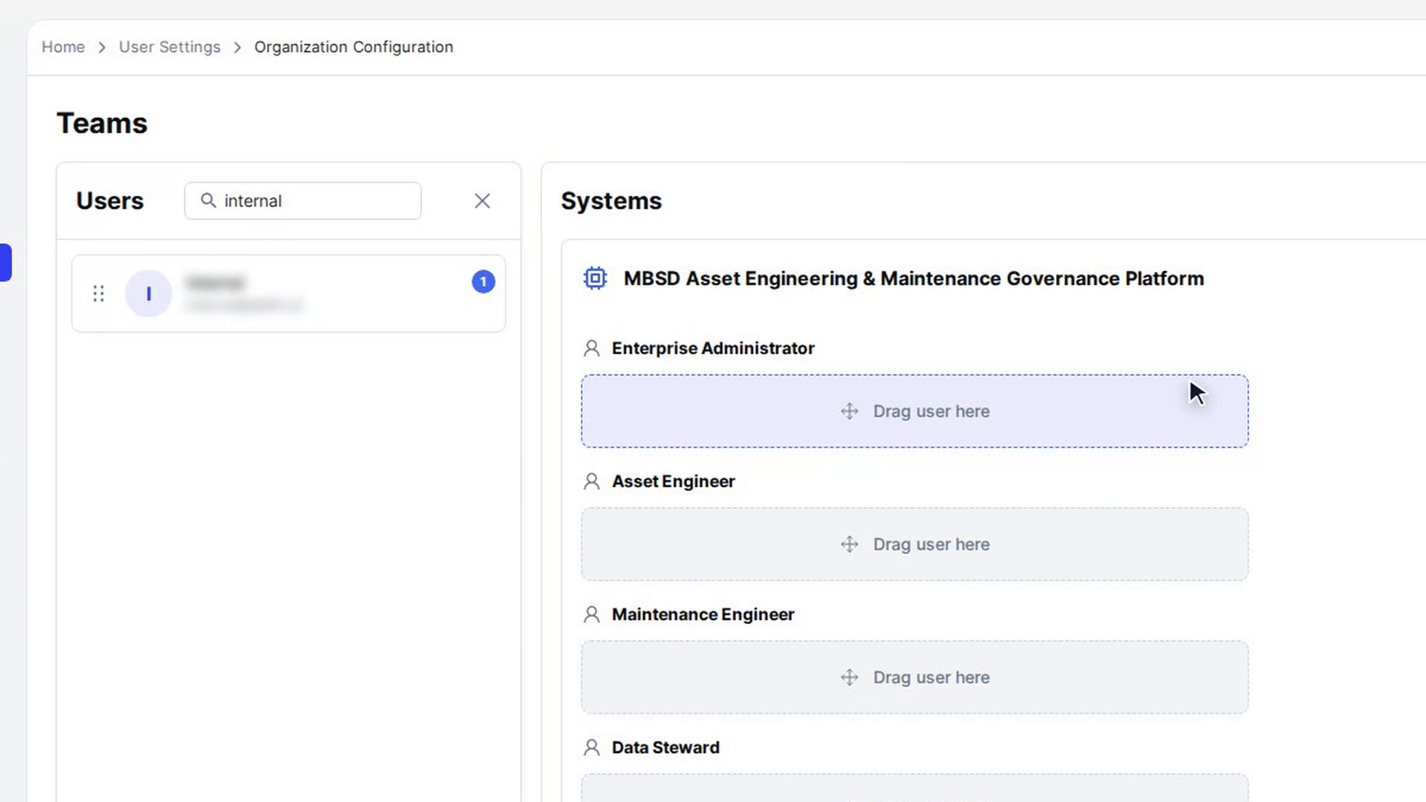Click the blue tab on the left sidebar edge
Viewport: 1426px width, 802px height.
coord(5,262)
